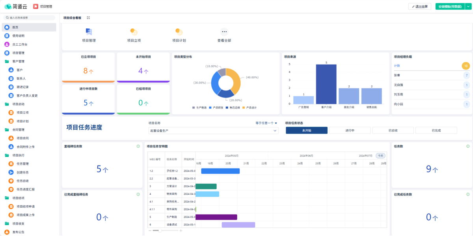Viewport: 473px width, 236px height.
Task: Click the 退出全屏 button
Action: (x=420, y=7)
